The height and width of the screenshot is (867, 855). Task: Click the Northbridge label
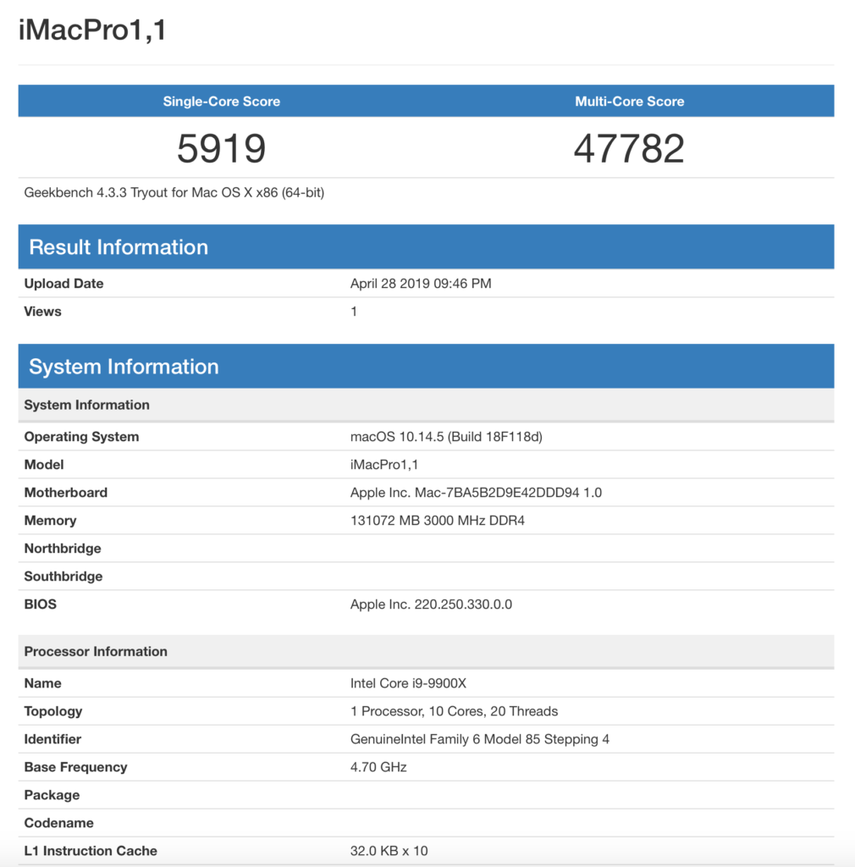(x=63, y=549)
